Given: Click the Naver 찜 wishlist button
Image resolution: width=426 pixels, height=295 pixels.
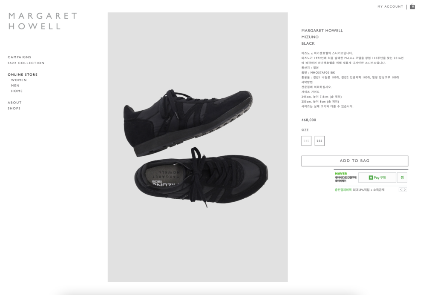Looking at the screenshot, I should click(x=402, y=178).
